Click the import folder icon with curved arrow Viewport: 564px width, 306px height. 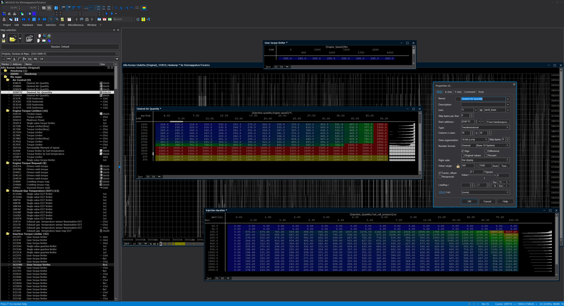click(x=29, y=39)
